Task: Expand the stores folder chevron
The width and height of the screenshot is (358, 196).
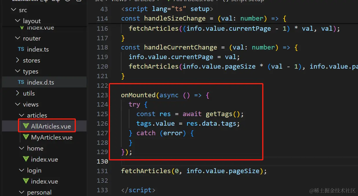Action: [17, 60]
